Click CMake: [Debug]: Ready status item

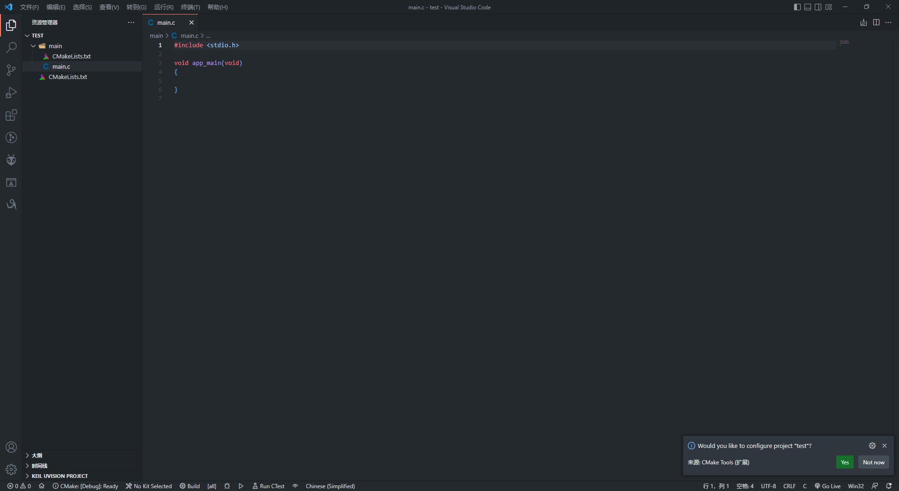(x=85, y=486)
